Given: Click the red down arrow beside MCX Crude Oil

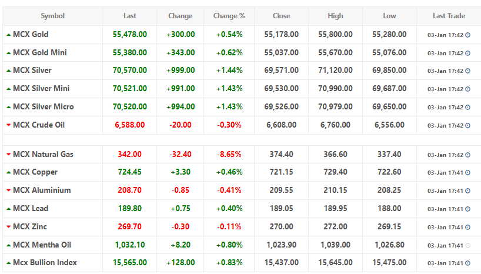Looking at the screenshot, I should [9, 125].
